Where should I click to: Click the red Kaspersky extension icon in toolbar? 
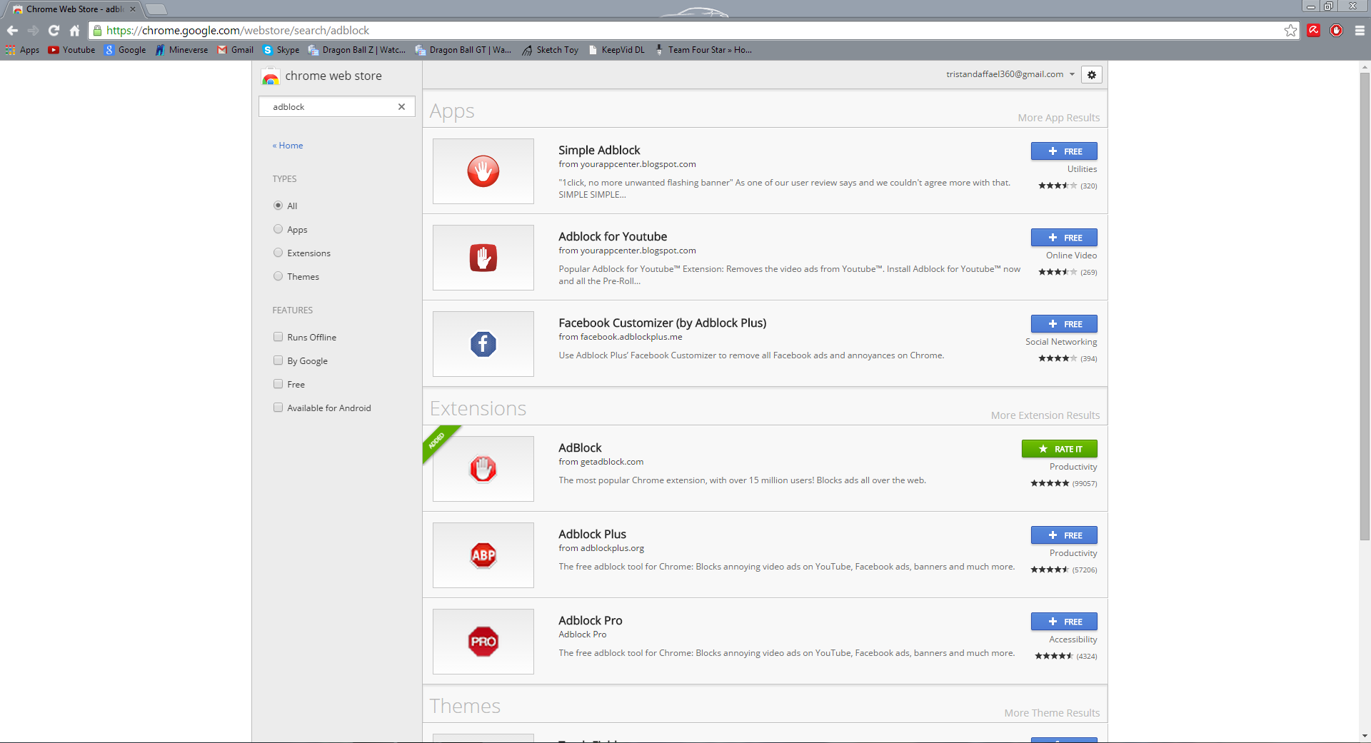1314,31
